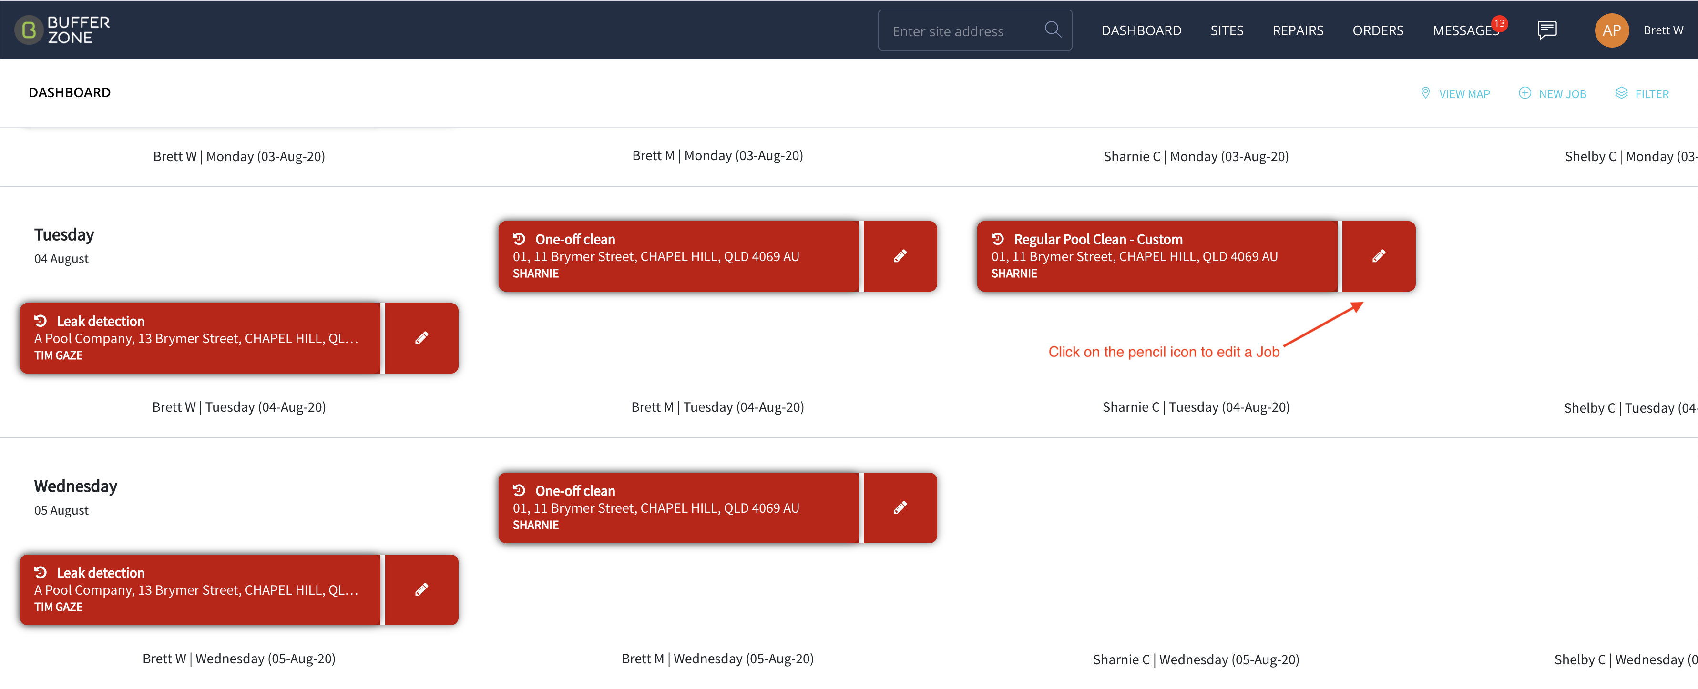The width and height of the screenshot is (1698, 689).
Task: Open Wednesday One-off clean job card
Action: tap(678, 507)
